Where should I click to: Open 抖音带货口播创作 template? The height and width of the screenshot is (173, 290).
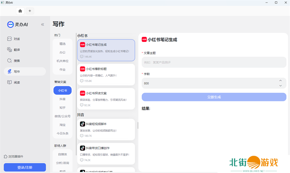pos(106,153)
